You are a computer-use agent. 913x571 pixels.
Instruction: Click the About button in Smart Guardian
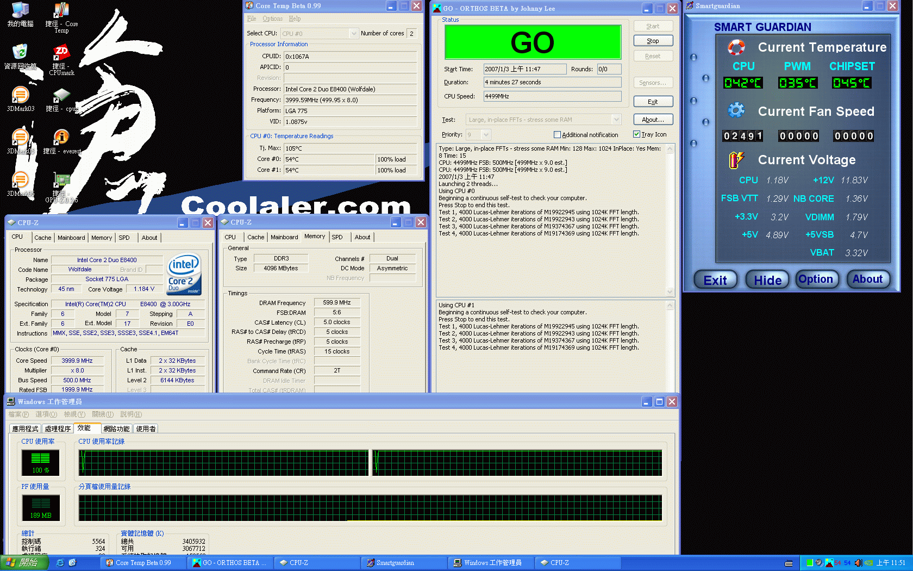point(868,280)
